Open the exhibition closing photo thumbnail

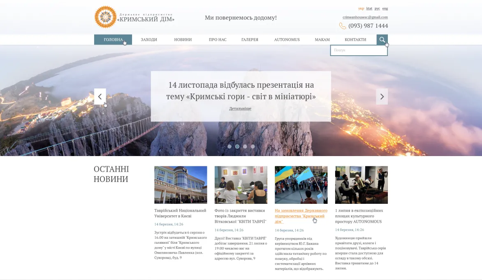pos(241,185)
